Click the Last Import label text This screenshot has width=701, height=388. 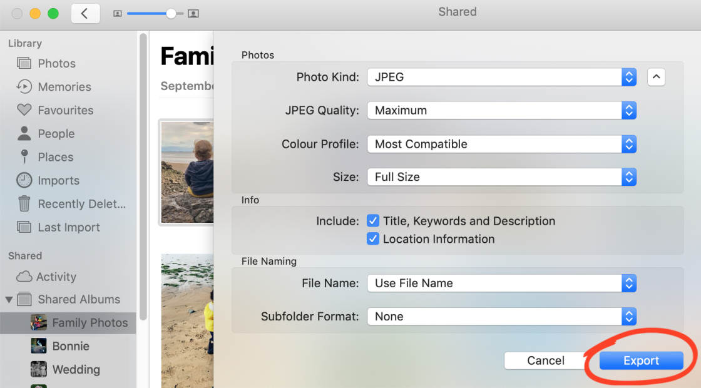[x=69, y=227]
